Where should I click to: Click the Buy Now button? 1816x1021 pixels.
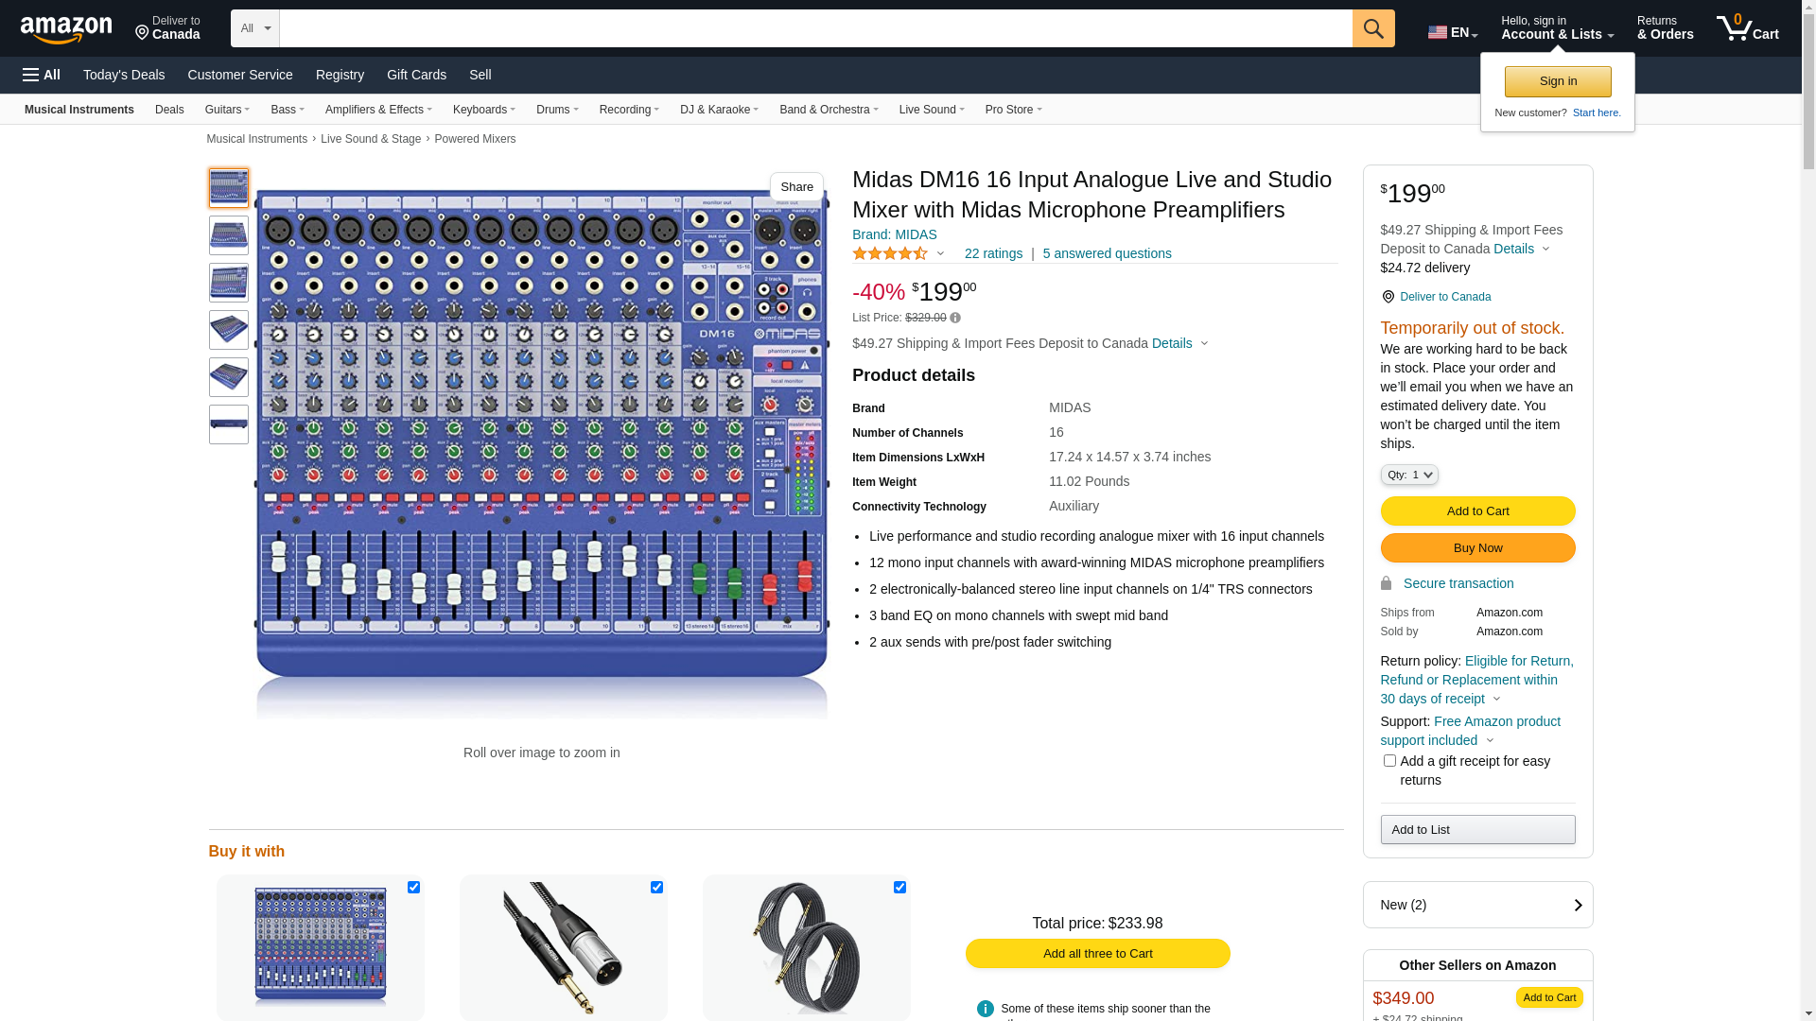(1476, 548)
